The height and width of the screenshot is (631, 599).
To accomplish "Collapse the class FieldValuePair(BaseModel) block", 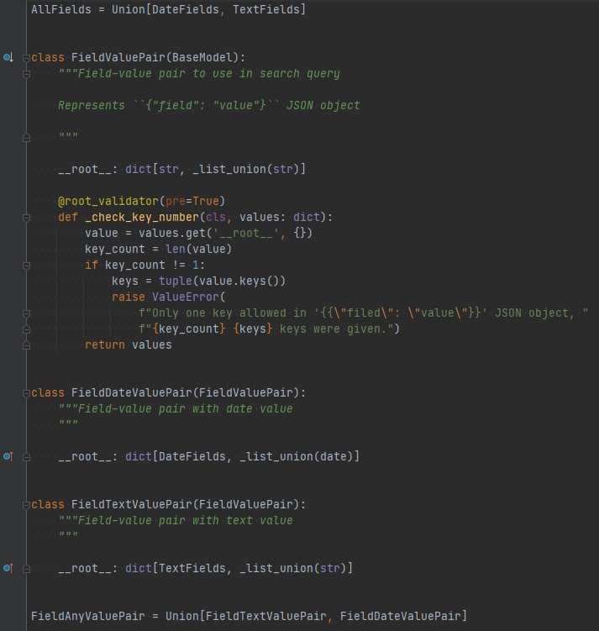I will pyautogui.click(x=27, y=58).
